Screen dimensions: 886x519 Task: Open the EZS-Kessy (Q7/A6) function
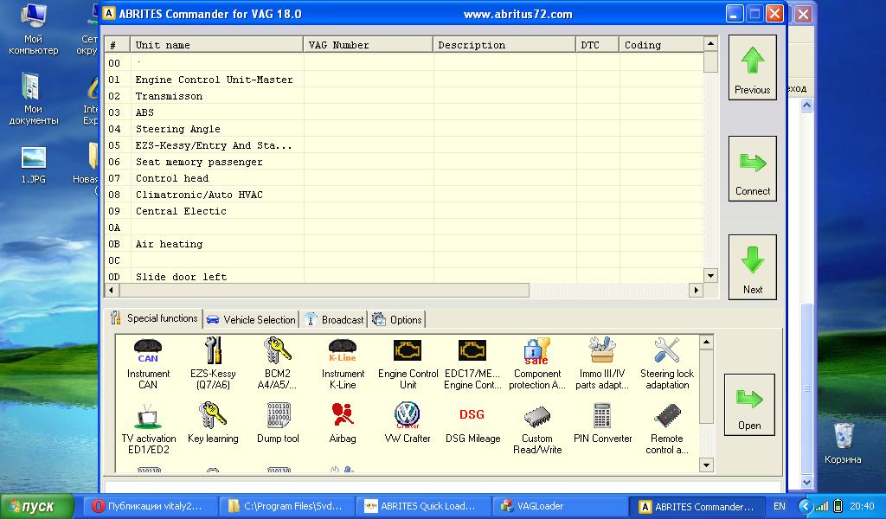(213, 364)
